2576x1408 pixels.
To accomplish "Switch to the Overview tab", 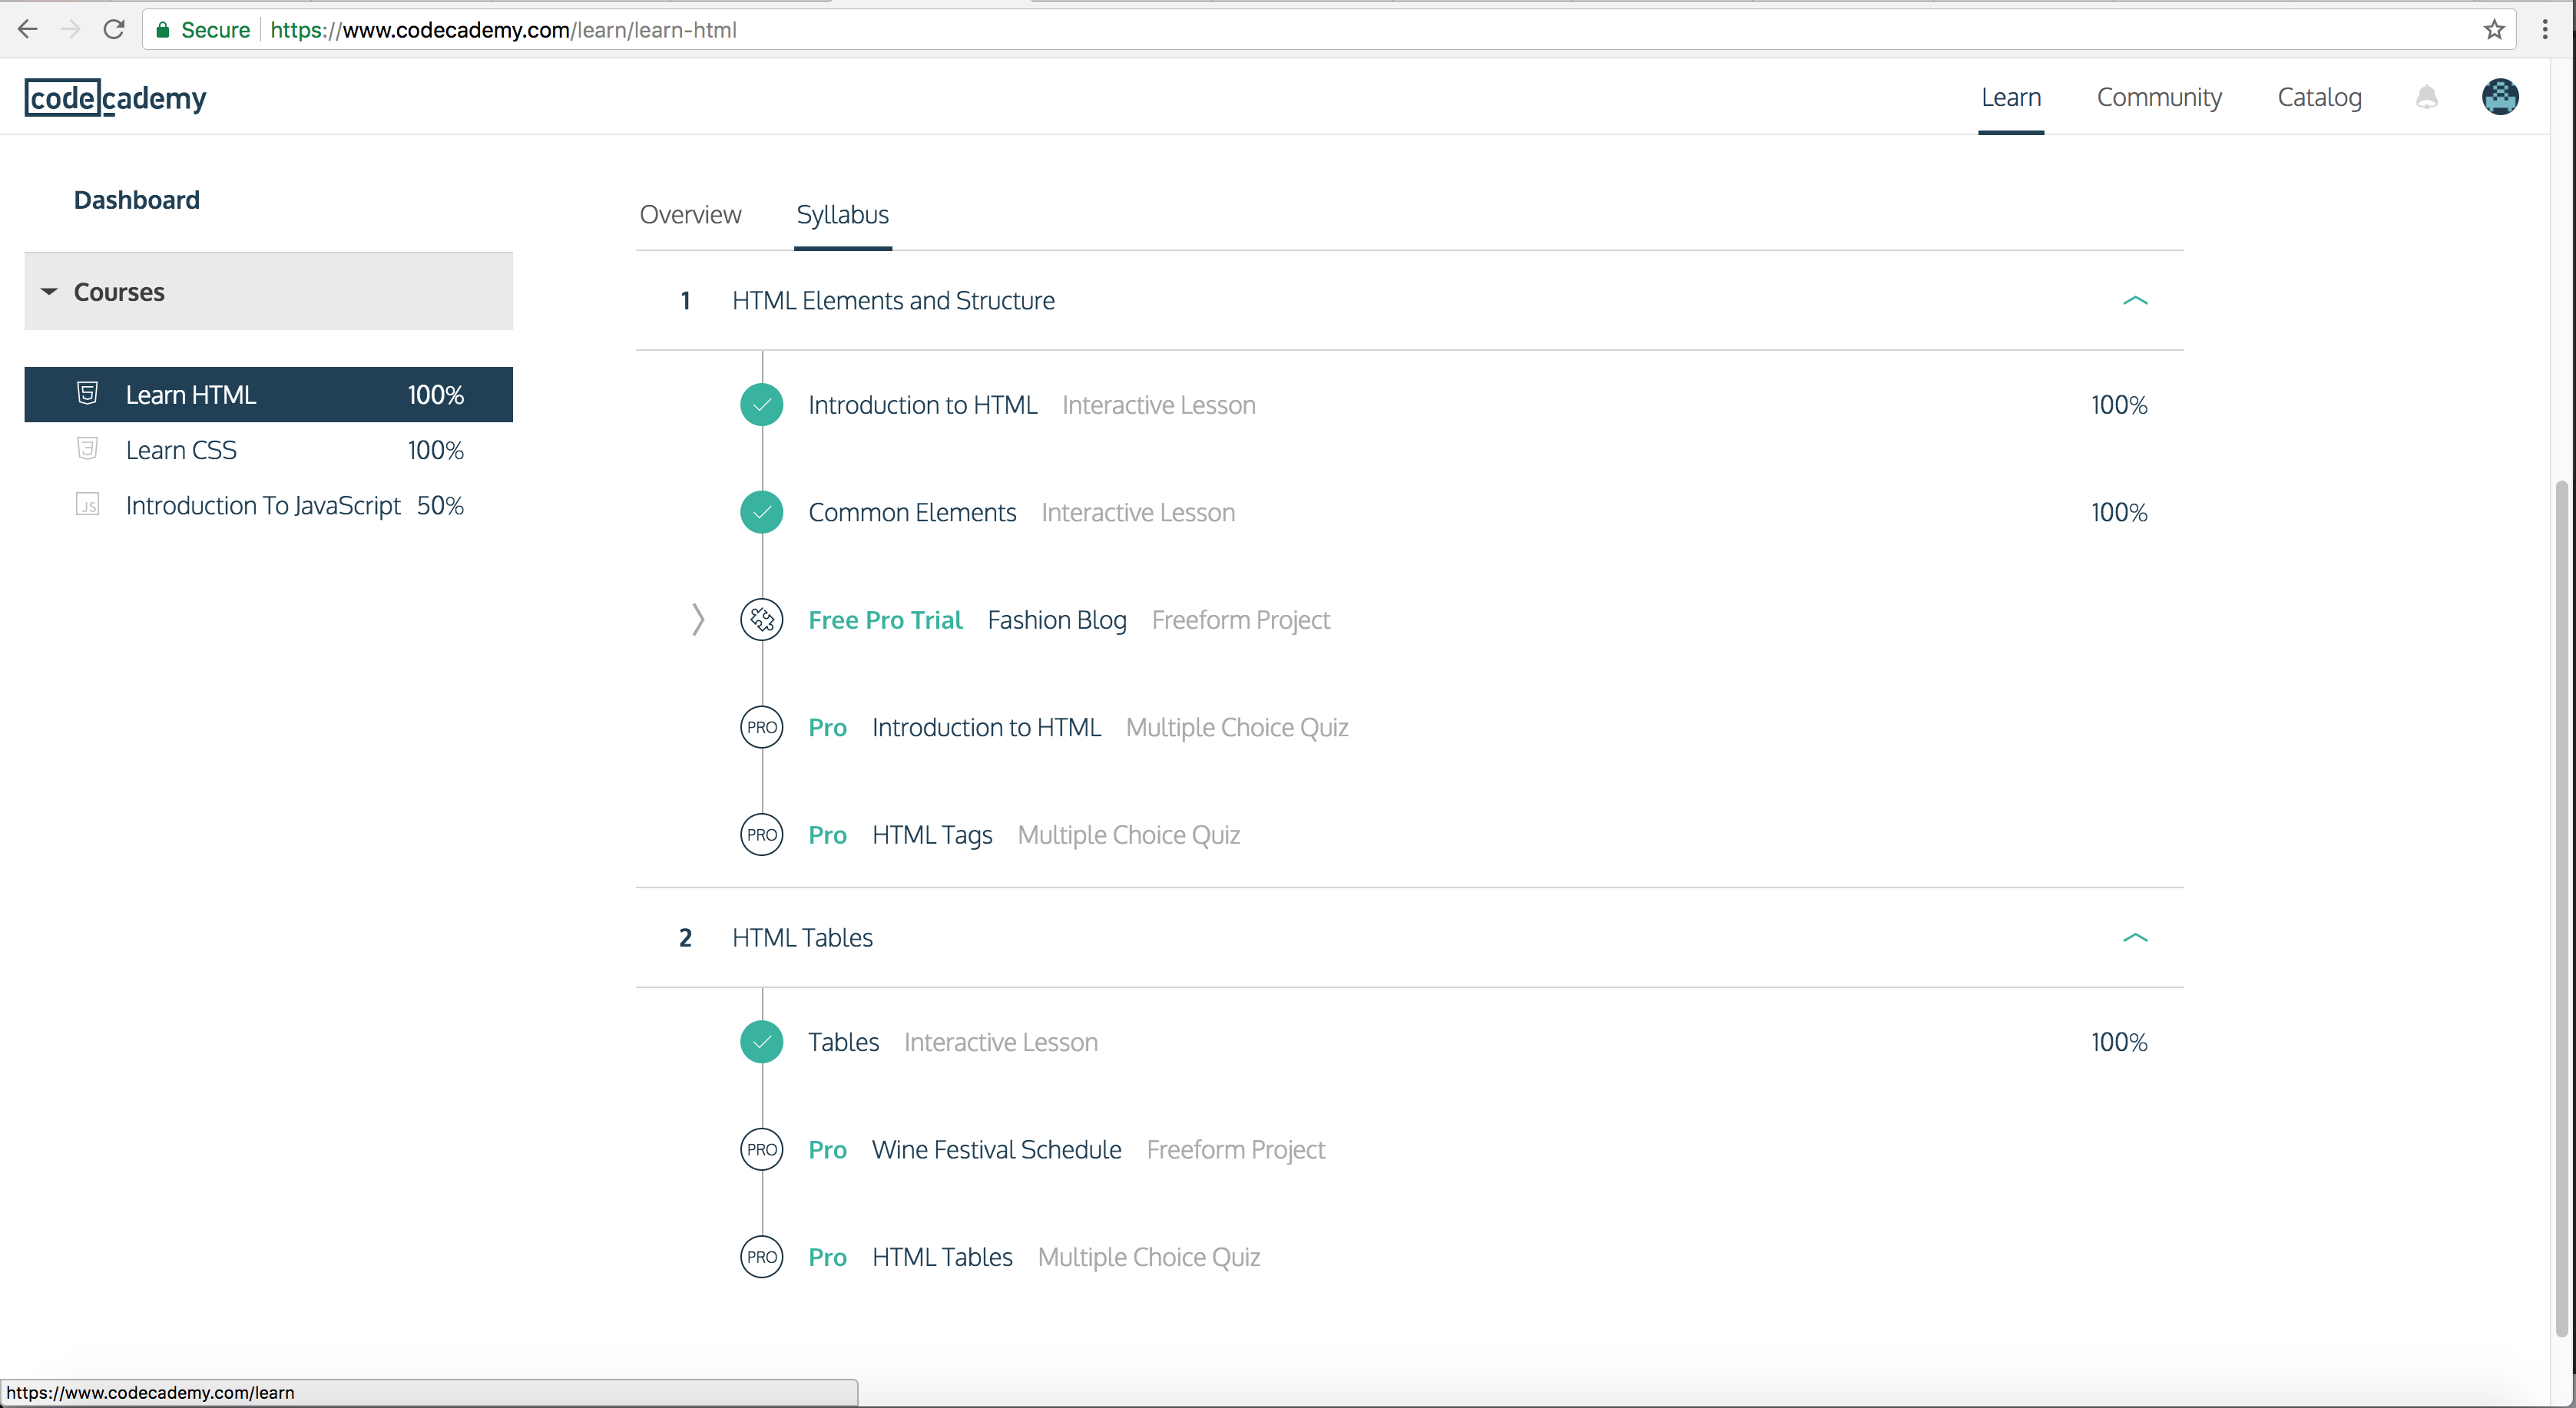I will [690, 214].
